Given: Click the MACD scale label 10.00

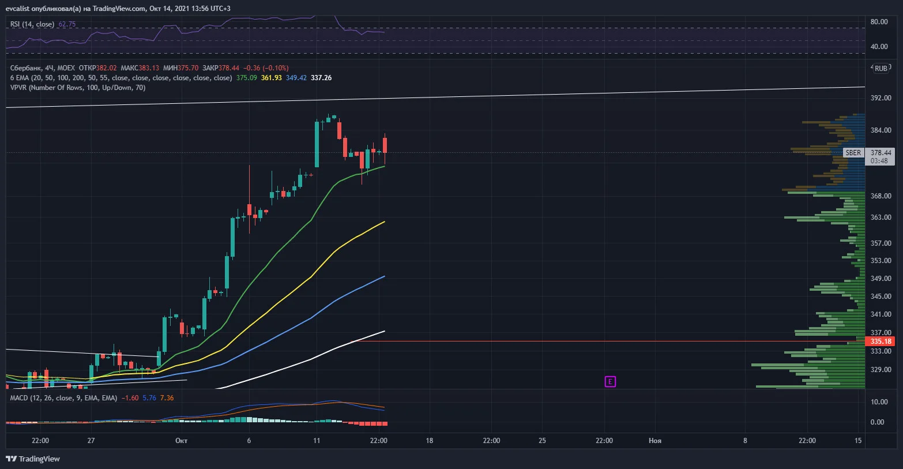Looking at the screenshot, I should point(879,402).
